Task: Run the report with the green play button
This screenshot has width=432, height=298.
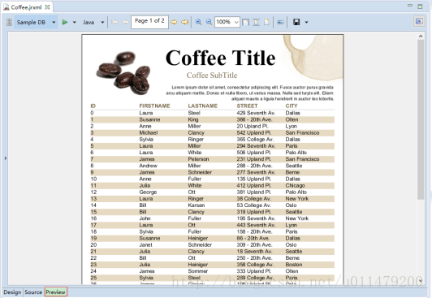Action: pyautogui.click(x=65, y=22)
